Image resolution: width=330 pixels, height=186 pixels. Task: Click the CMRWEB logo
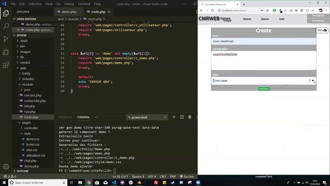coord(214,19)
